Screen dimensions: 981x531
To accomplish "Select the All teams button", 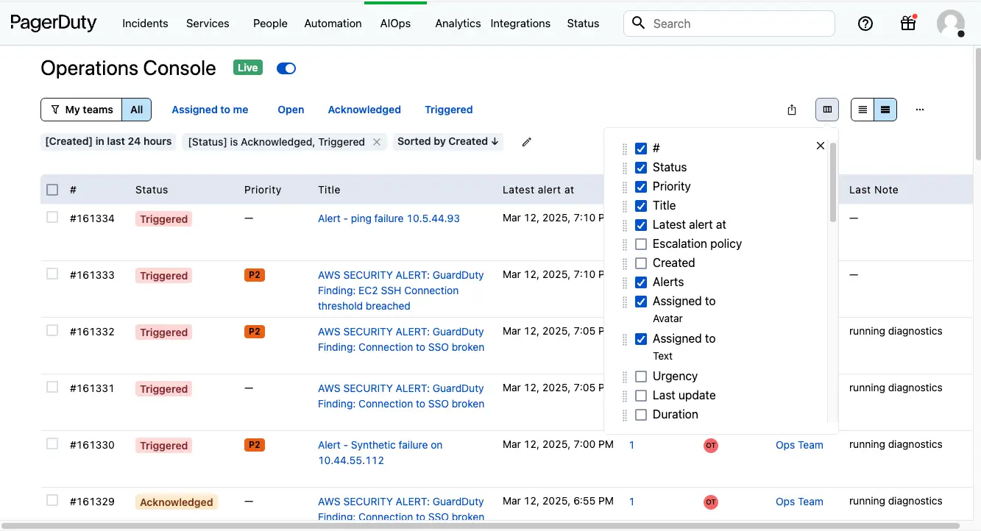I will coord(137,110).
